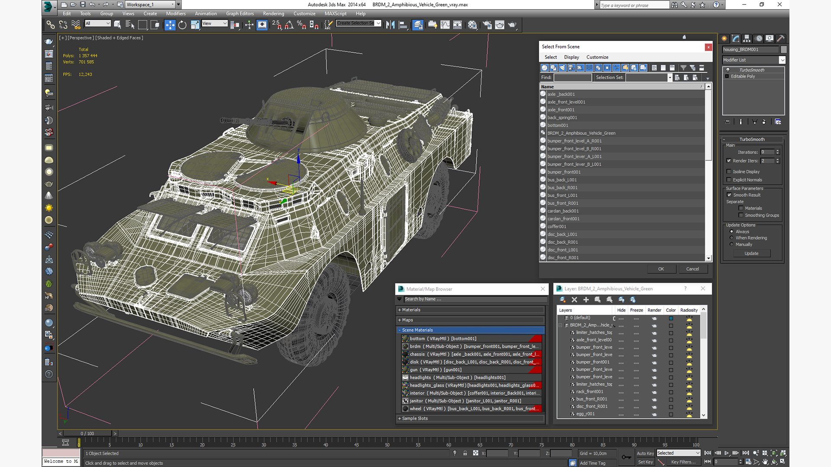Expand the Editable Poly stack entry
This screenshot has height=467, width=831.
click(x=727, y=77)
